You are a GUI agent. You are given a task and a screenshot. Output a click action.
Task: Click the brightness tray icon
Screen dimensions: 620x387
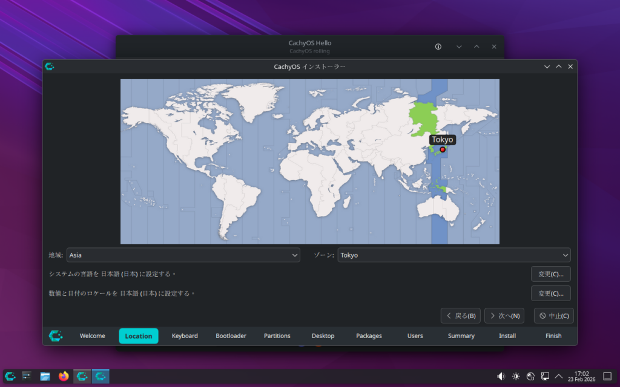516,376
